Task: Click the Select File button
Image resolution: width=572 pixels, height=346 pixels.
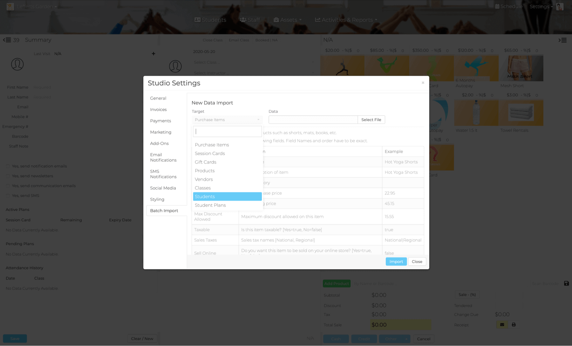Action: pos(371,120)
